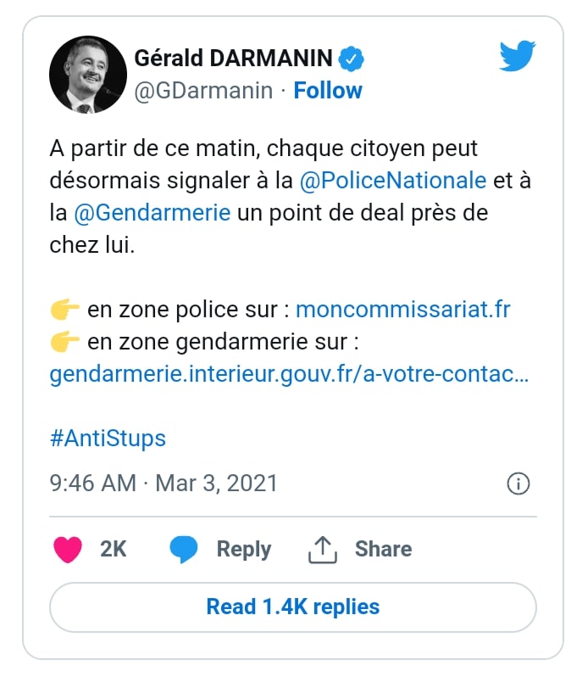Visit the moncommissariat.fr link

(403, 309)
